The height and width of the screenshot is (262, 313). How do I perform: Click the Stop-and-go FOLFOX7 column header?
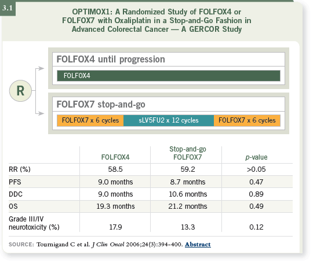(188, 153)
